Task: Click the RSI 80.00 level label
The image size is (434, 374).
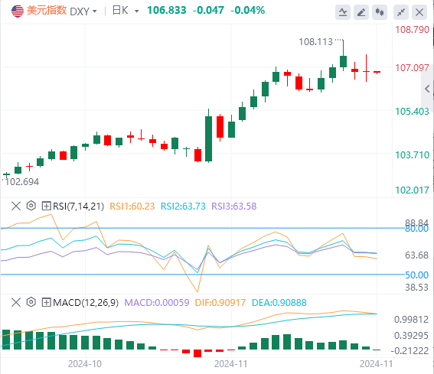Action: point(417,229)
